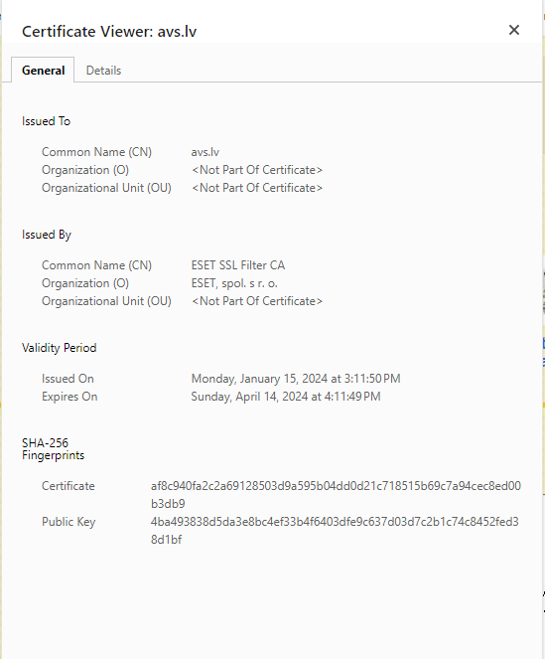545x659 pixels.
Task: Click the avs.lv common name value
Action: tap(204, 152)
